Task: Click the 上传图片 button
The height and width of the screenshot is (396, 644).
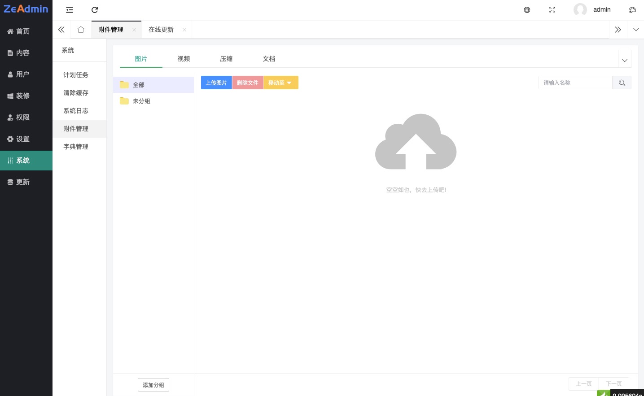Action: (x=216, y=83)
